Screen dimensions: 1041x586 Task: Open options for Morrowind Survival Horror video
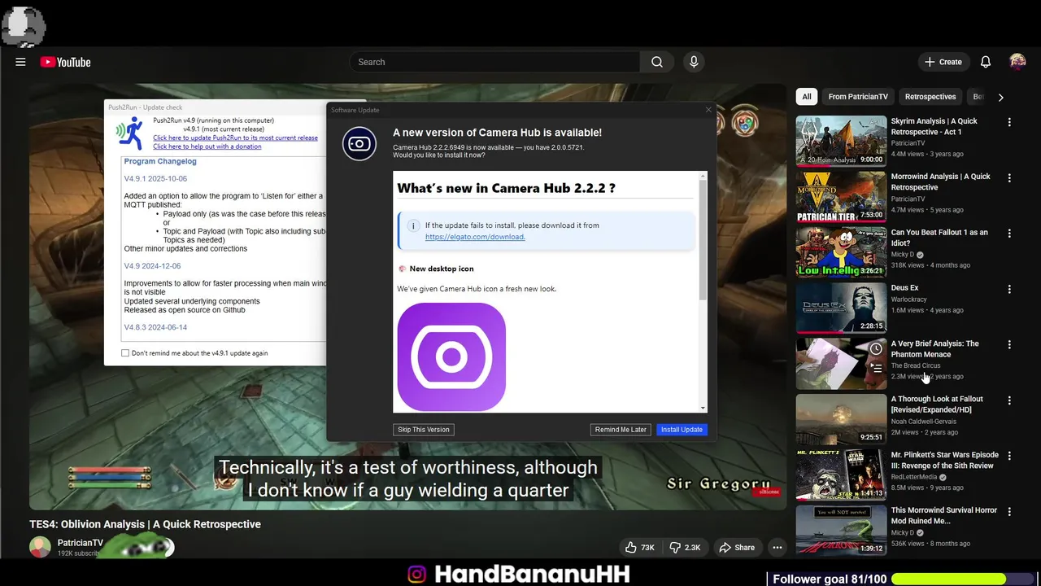click(1009, 511)
